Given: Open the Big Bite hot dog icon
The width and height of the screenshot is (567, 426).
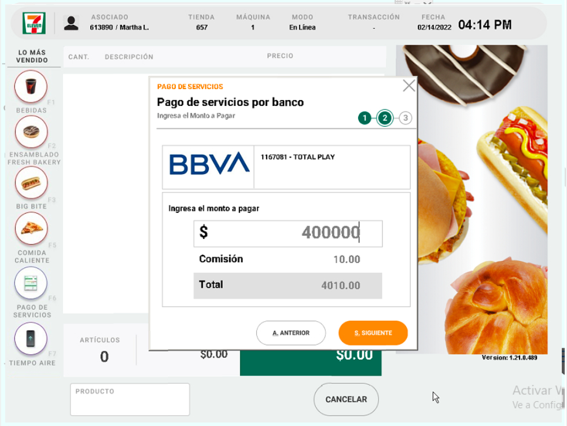Looking at the screenshot, I should [31, 183].
